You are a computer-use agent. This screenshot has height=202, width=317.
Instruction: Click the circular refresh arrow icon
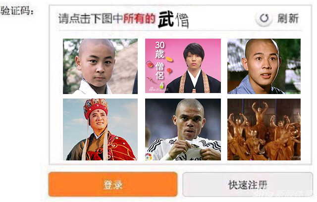click(x=264, y=18)
